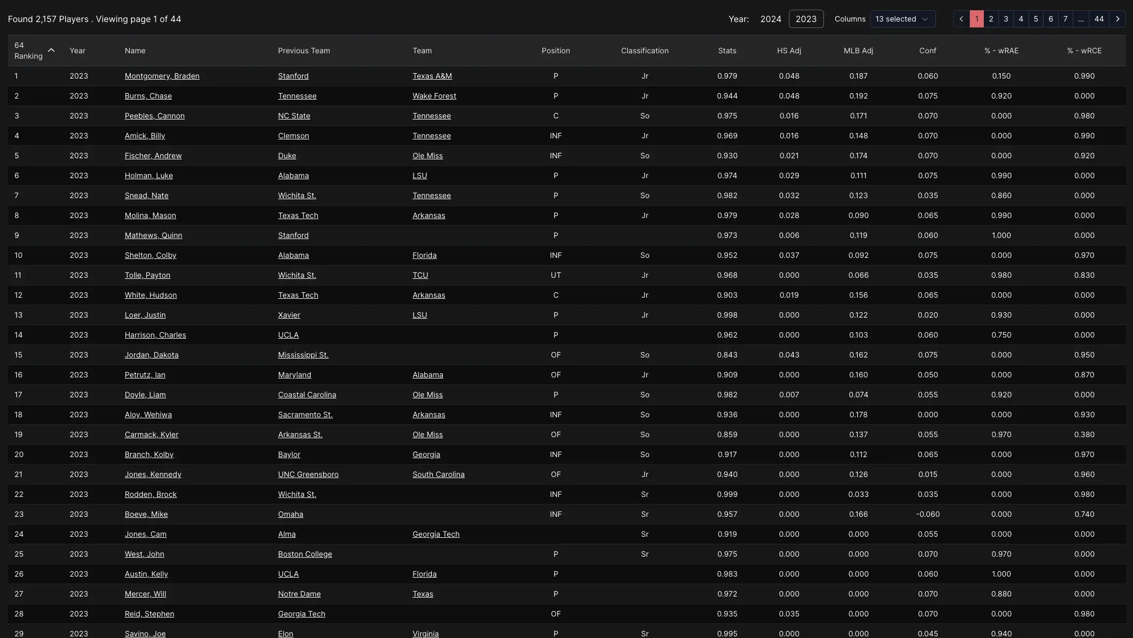Viewport: 1133px width, 638px height.
Task: Sort by Conf column header
Action: pyautogui.click(x=927, y=51)
